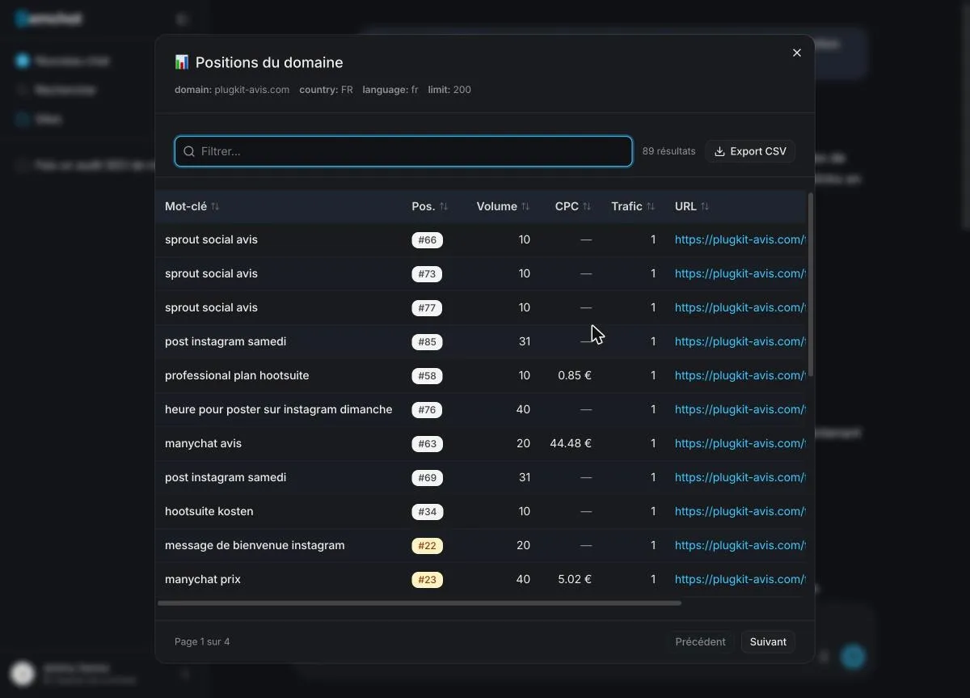Click the horizontal scrollbar below the table

click(420, 603)
